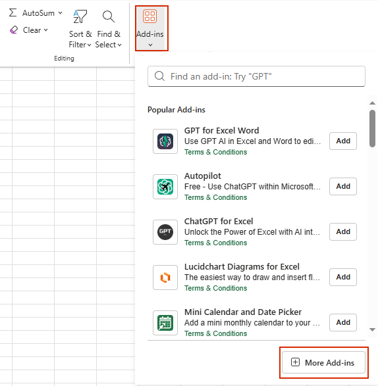This screenshot has width=378, height=386.
Task: Add the GPT for Excel Word add-in
Action: point(343,141)
